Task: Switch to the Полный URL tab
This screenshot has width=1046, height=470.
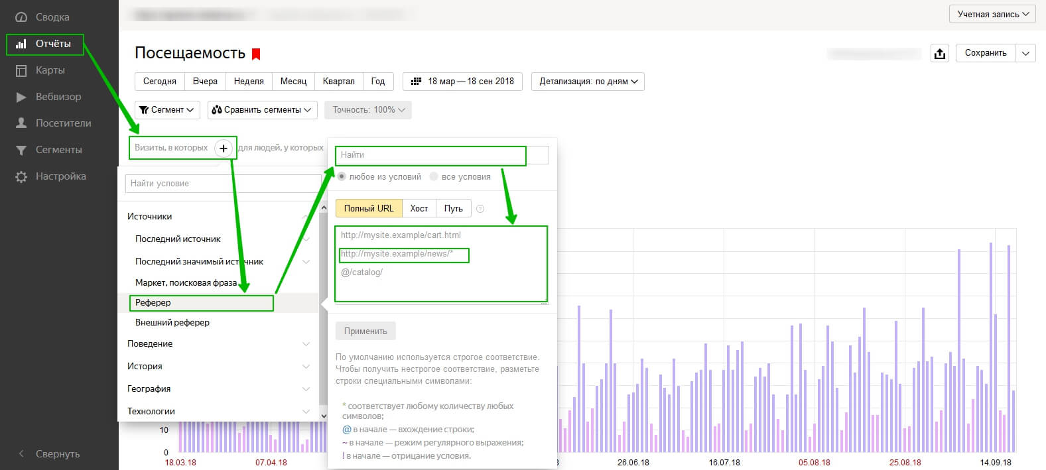Action: (369, 209)
